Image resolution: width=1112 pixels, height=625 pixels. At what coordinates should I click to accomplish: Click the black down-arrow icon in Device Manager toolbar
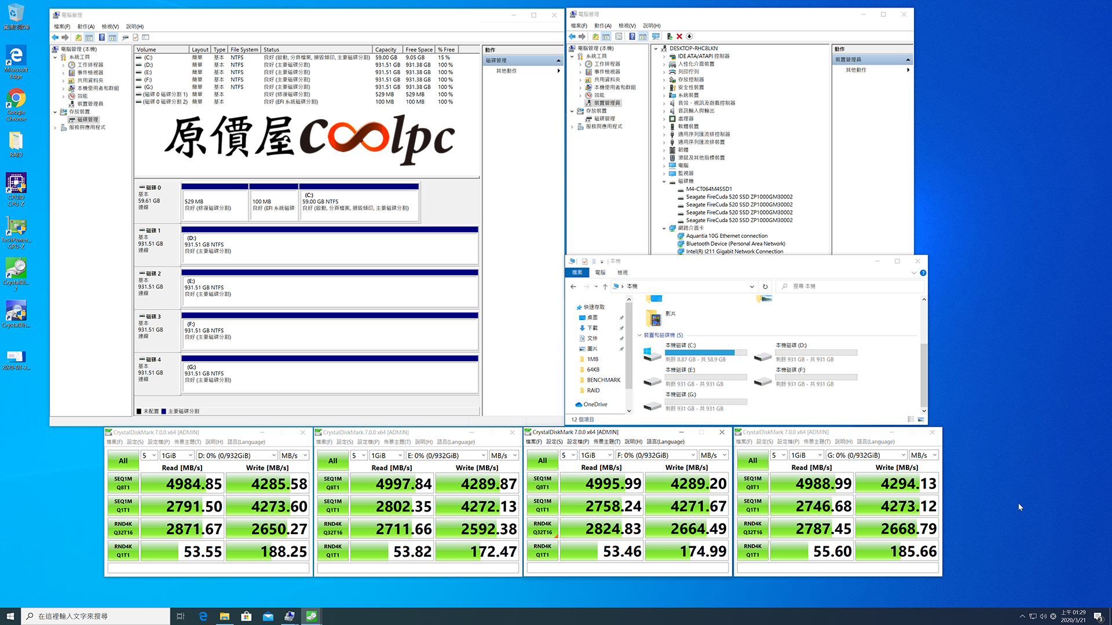[x=689, y=36]
